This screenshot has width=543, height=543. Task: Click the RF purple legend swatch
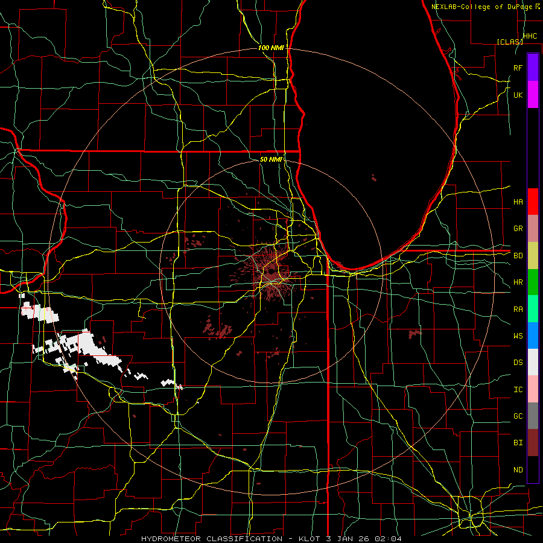click(533, 67)
